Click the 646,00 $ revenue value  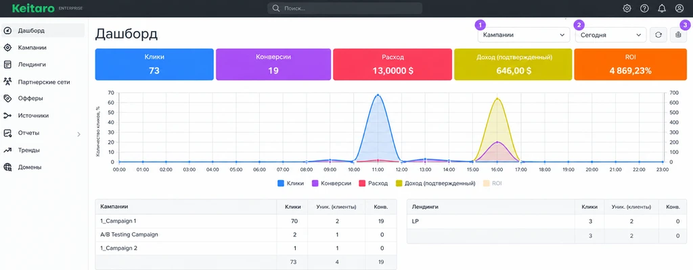(513, 71)
